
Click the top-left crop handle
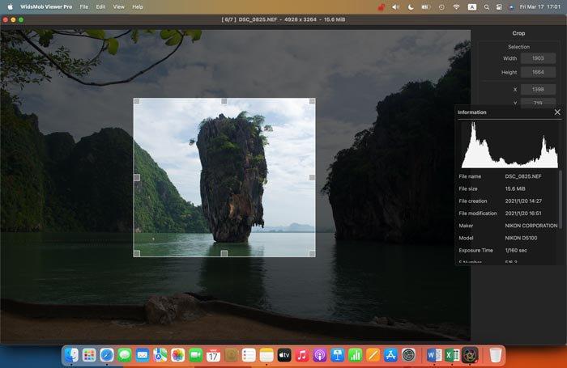click(137, 101)
